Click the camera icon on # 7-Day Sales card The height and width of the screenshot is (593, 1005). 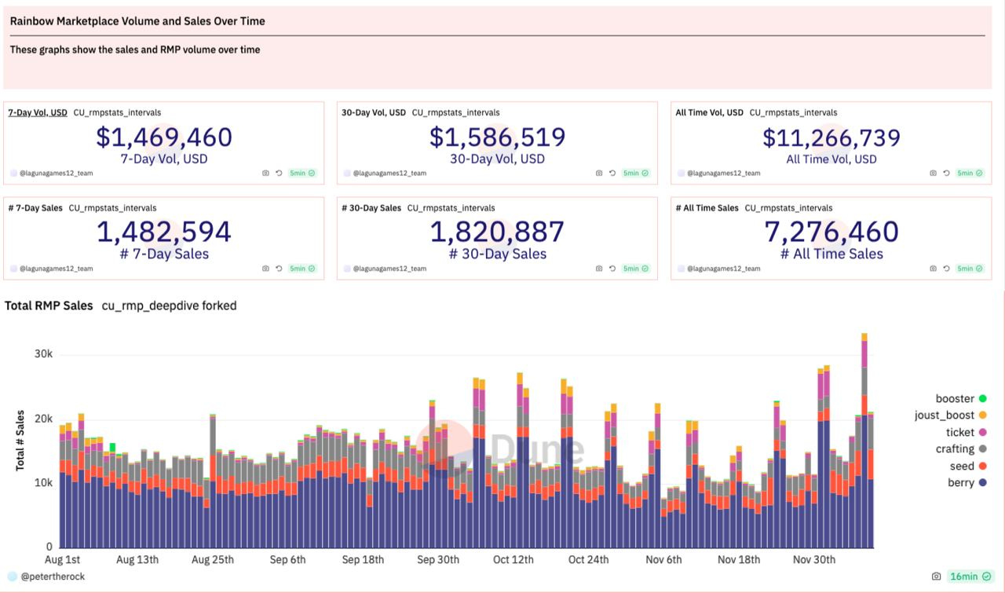[x=265, y=269]
